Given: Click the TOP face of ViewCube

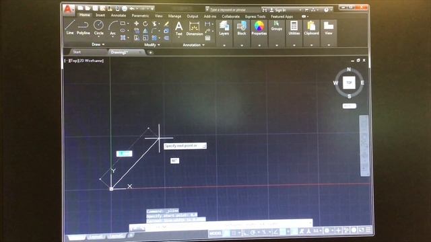Looking at the screenshot, I should point(349,83).
